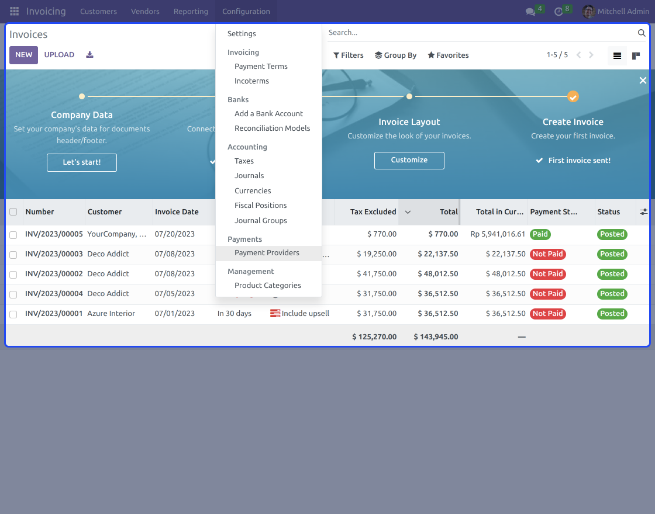Go to next page arrow
Image resolution: width=655 pixels, height=514 pixels.
coord(591,55)
